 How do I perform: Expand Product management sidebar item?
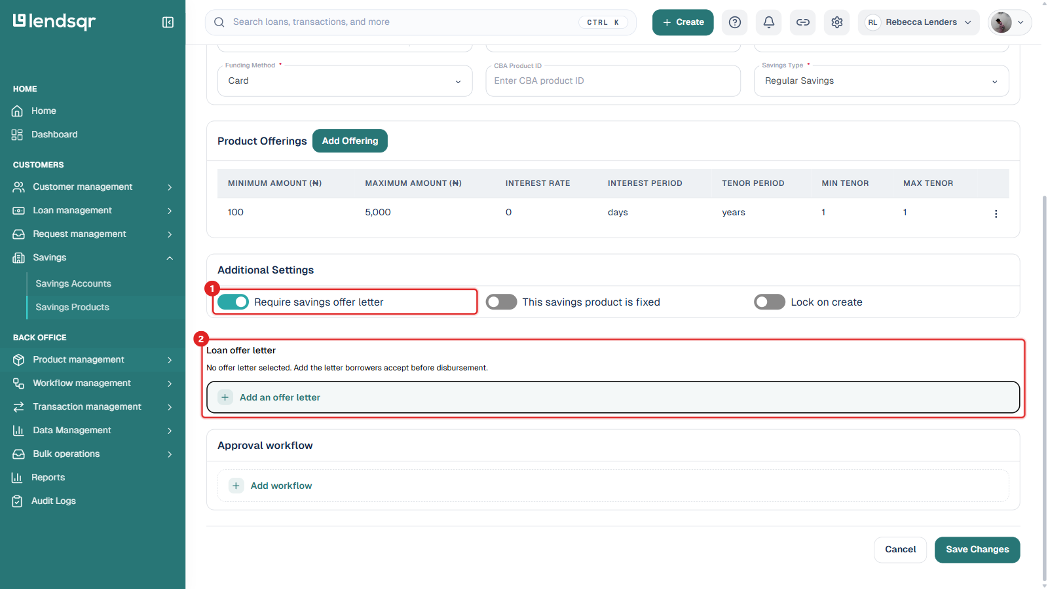(x=92, y=359)
